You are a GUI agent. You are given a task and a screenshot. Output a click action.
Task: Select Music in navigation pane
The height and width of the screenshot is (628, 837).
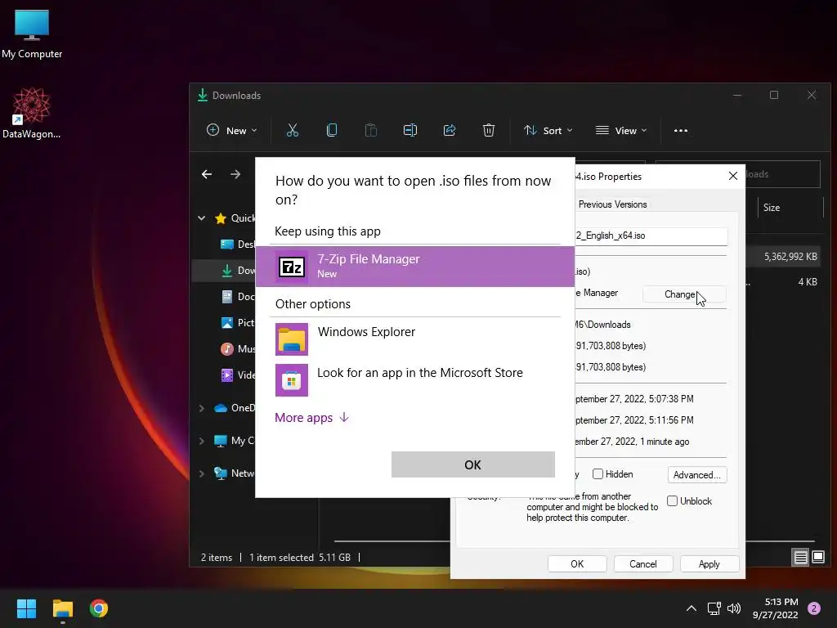(x=239, y=348)
